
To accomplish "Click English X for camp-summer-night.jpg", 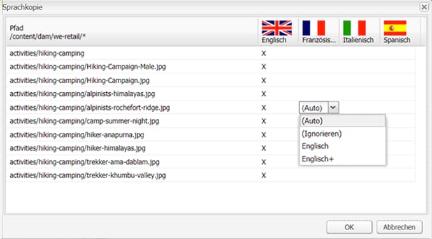I will (264, 121).
